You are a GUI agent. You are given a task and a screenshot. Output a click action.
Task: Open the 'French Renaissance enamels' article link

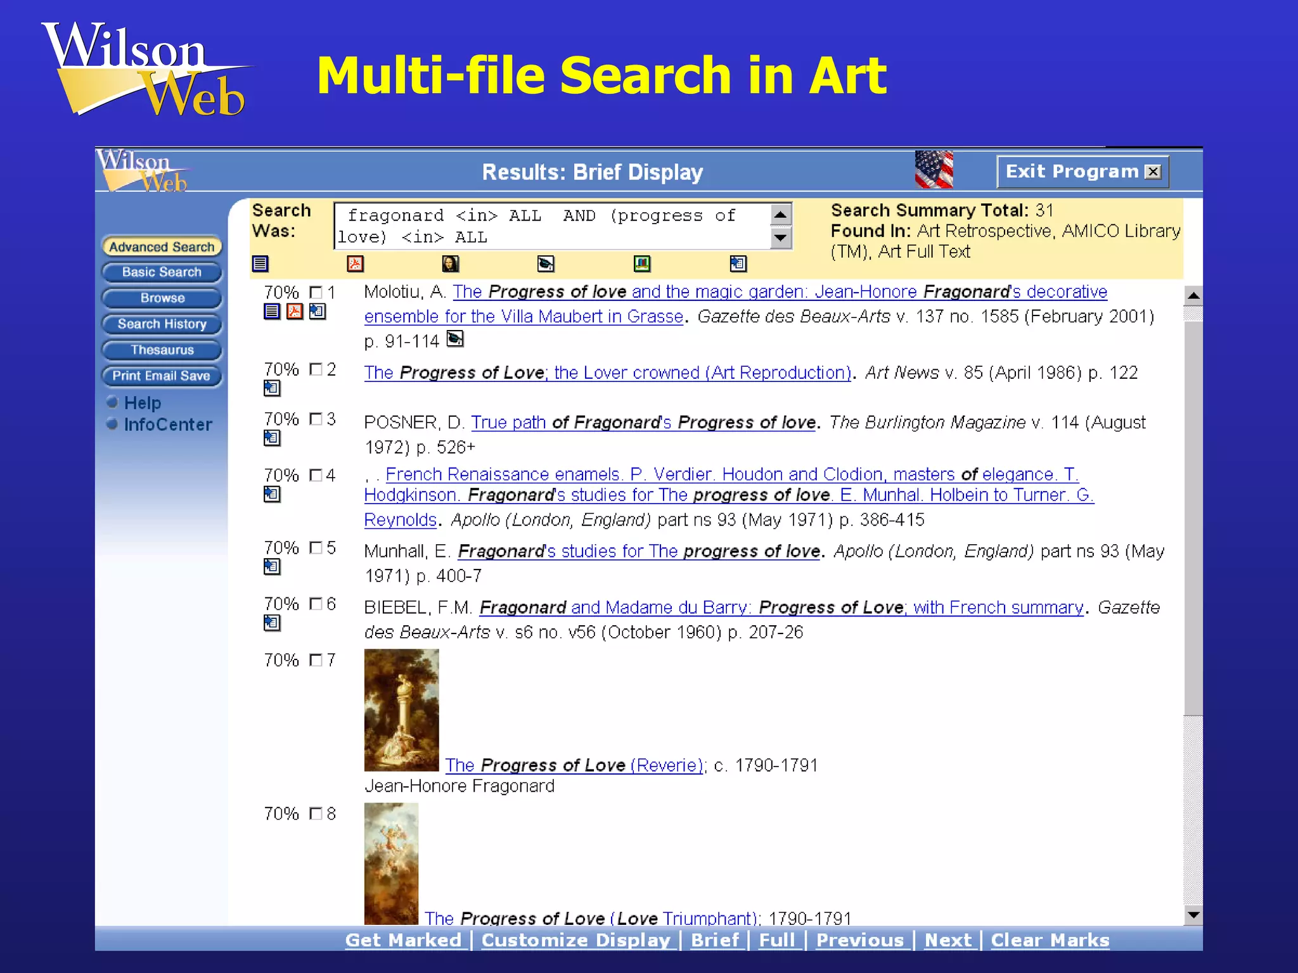pyautogui.click(x=729, y=497)
